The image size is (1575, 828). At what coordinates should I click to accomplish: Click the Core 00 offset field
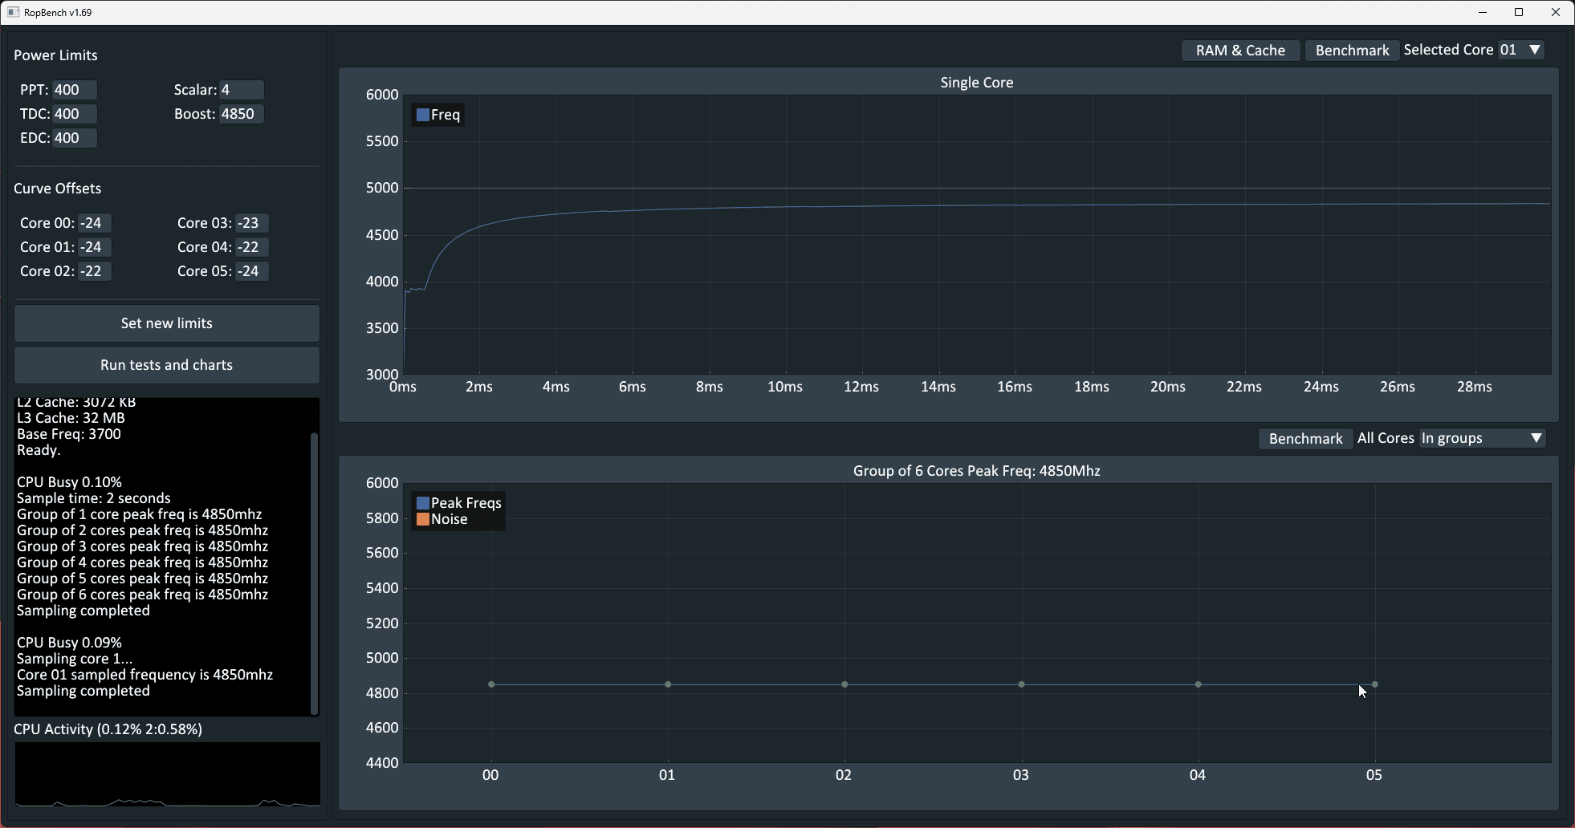(95, 223)
